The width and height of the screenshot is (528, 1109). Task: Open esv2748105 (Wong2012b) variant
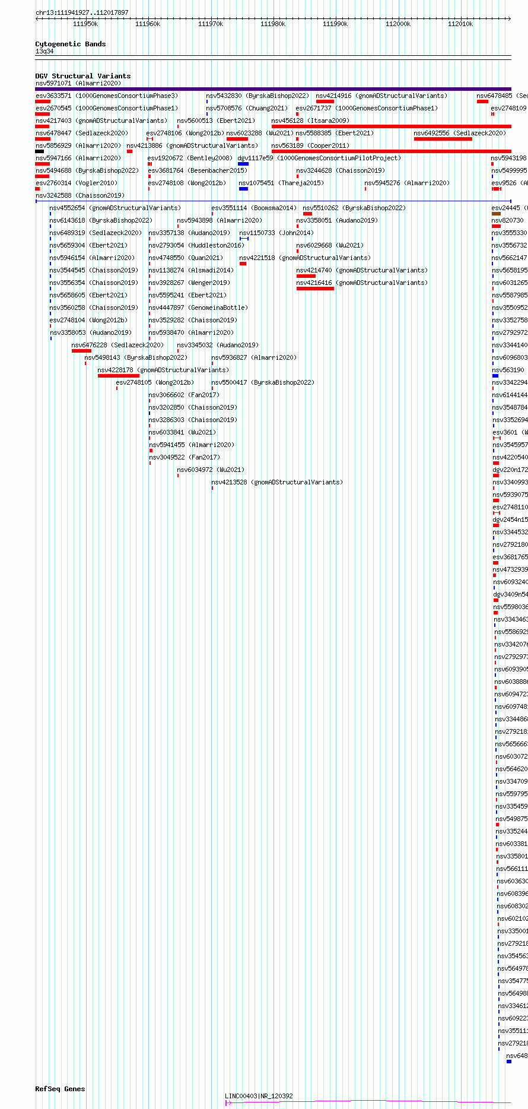(x=155, y=382)
